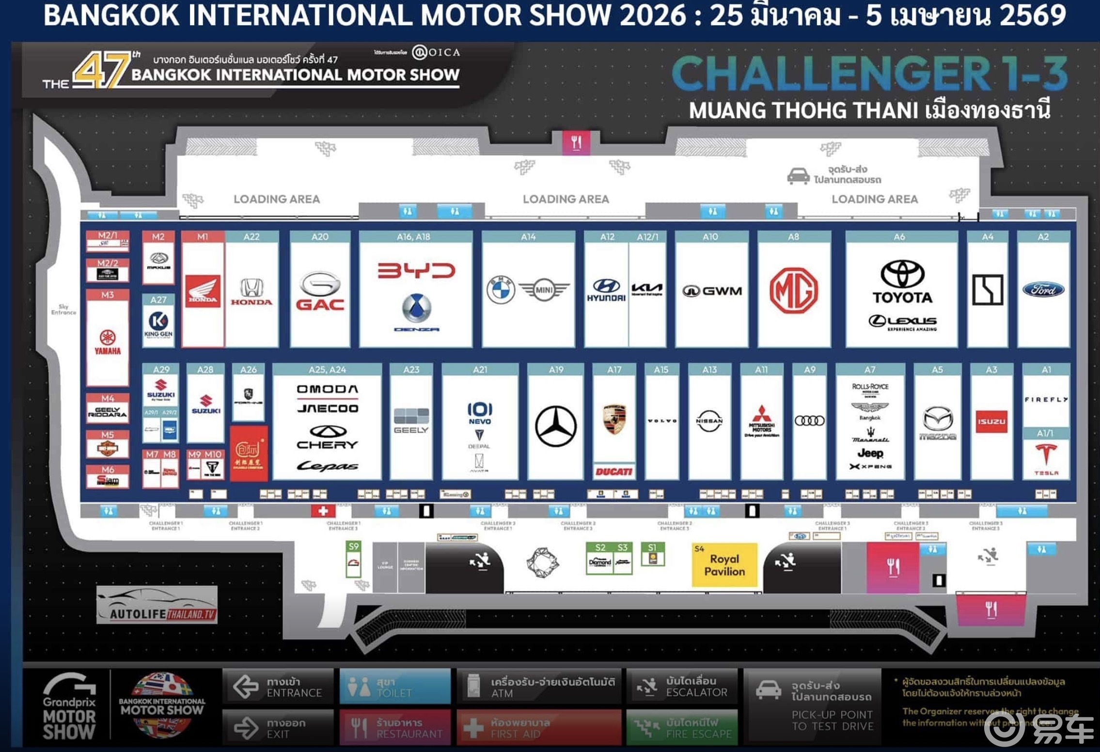Click the Yamaha logo in booth M3
The height and width of the screenshot is (752, 1100).
tap(107, 342)
